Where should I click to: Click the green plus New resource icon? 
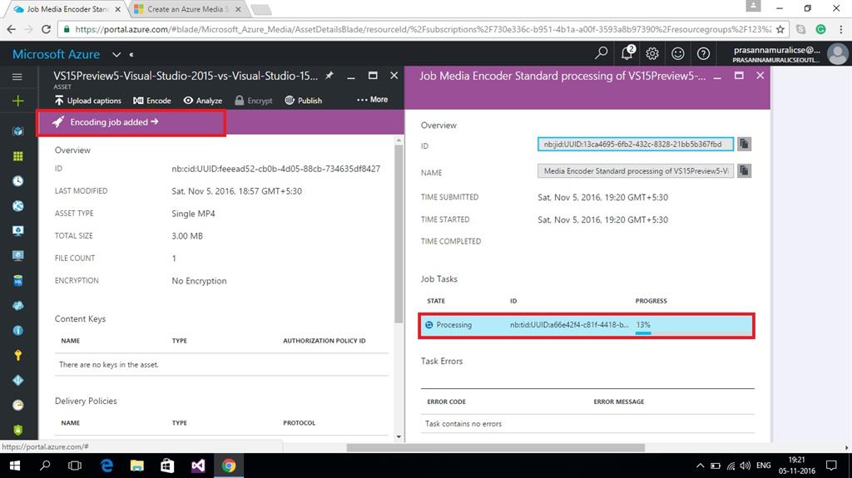pyautogui.click(x=18, y=101)
